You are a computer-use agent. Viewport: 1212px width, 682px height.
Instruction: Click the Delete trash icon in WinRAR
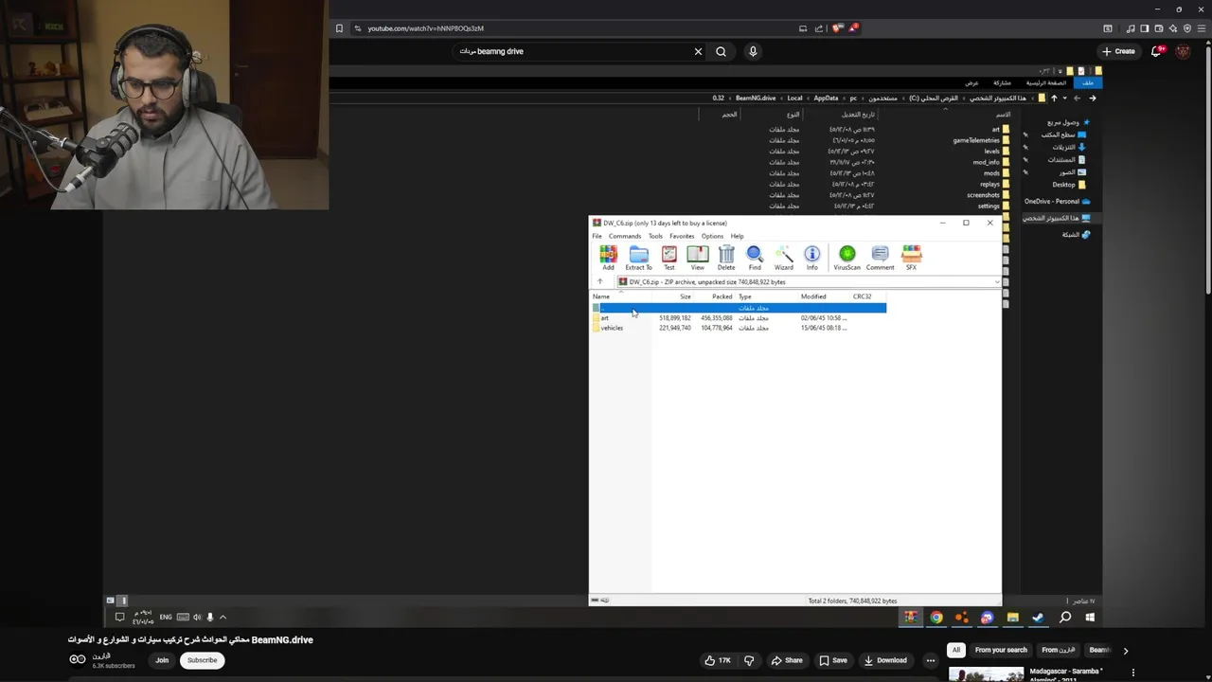(726, 258)
